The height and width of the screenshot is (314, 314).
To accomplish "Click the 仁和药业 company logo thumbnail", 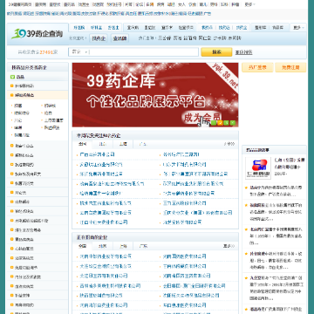I will pos(258,168).
